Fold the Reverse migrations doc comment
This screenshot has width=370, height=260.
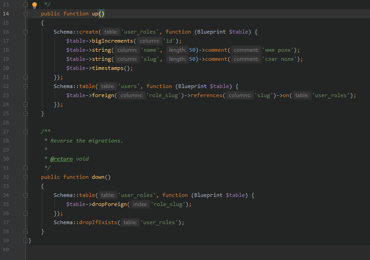click(26, 132)
